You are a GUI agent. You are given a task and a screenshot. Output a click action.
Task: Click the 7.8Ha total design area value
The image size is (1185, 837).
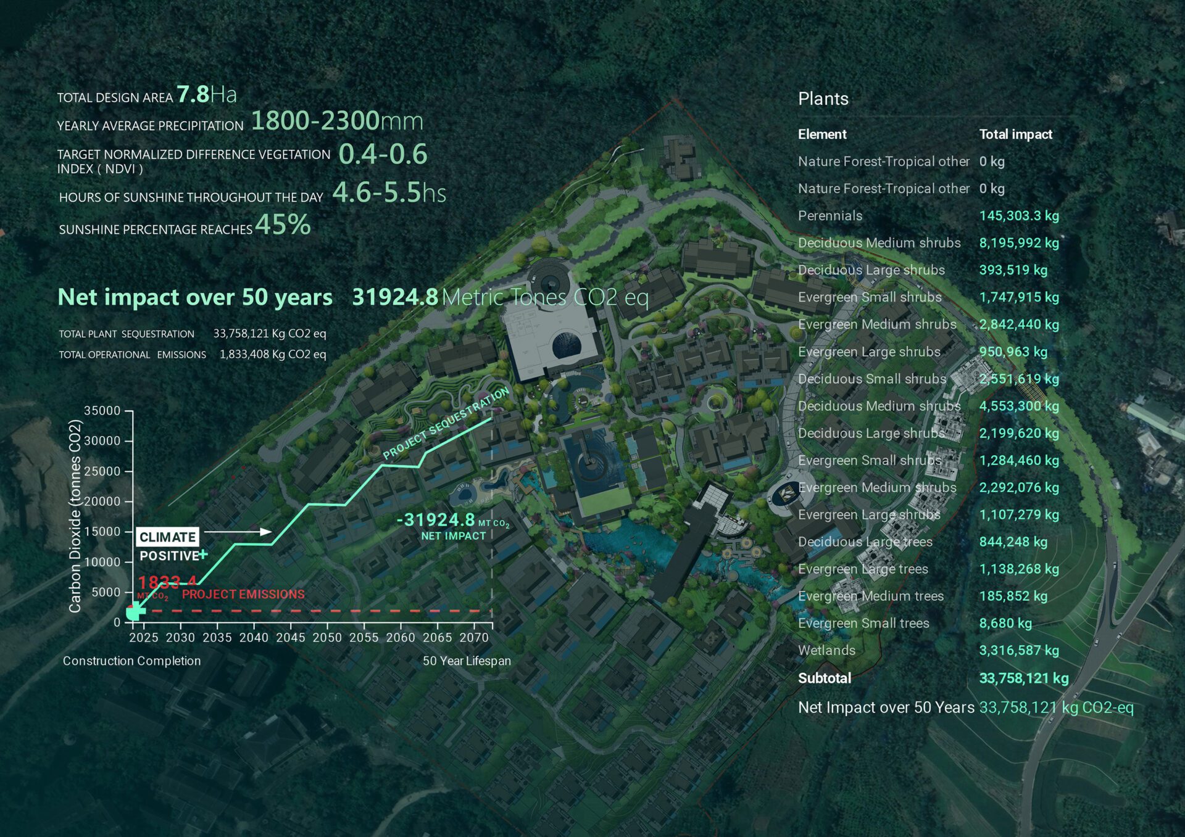click(x=206, y=94)
